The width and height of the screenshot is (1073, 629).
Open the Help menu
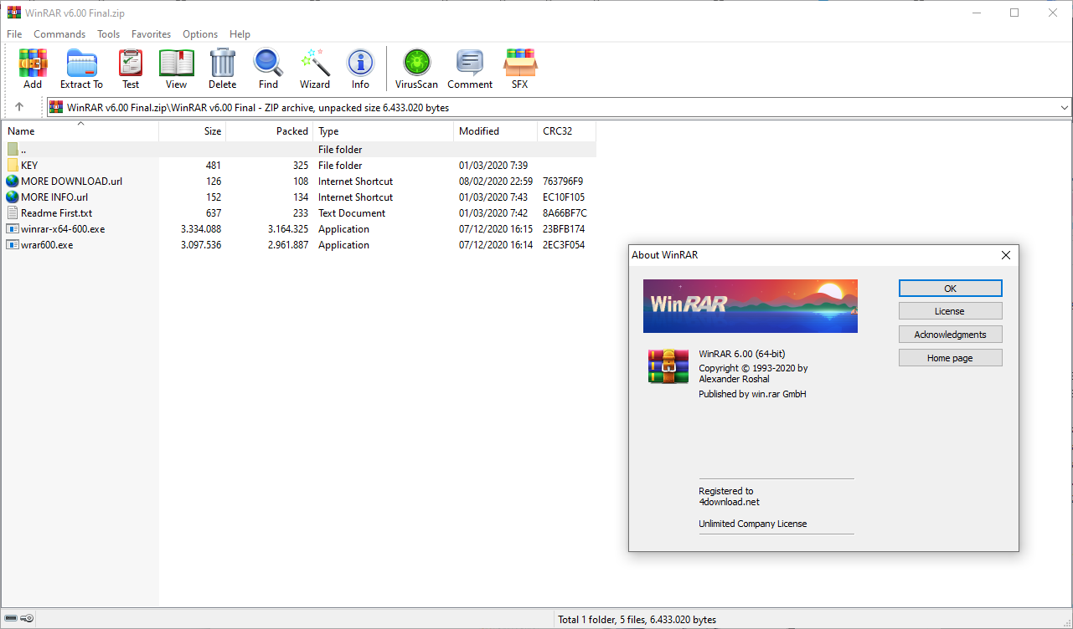[240, 34]
